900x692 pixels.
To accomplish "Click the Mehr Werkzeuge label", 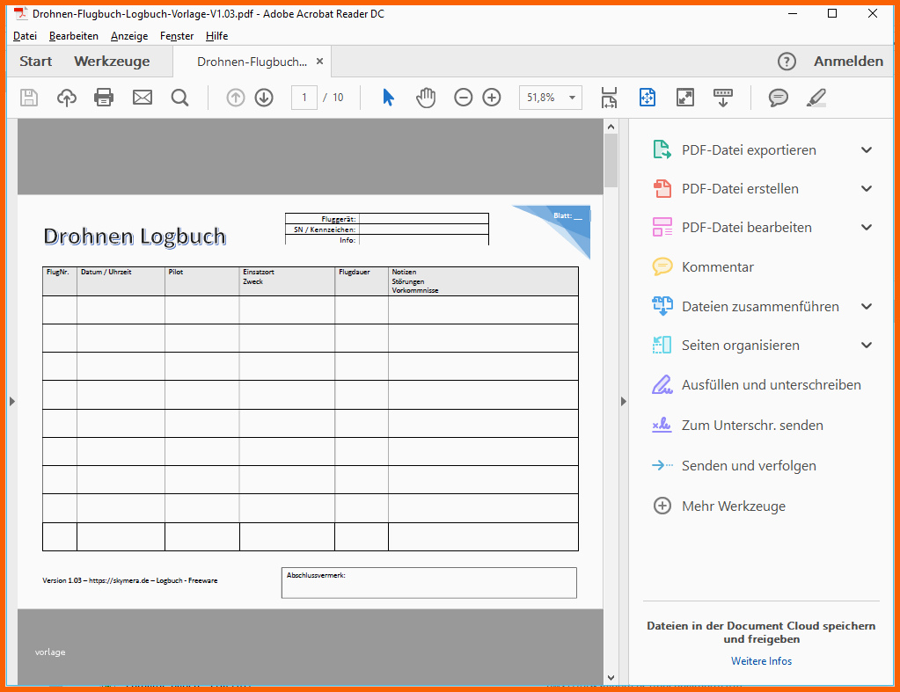I will coord(734,506).
